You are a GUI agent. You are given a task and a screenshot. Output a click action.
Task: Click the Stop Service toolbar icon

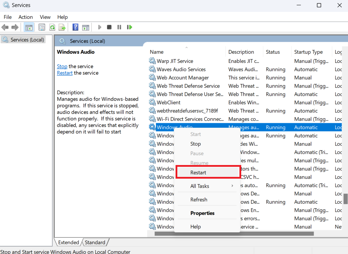109,27
